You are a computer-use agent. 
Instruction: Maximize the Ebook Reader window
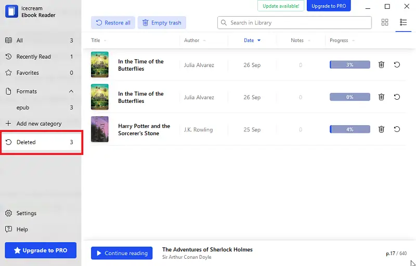point(387,6)
